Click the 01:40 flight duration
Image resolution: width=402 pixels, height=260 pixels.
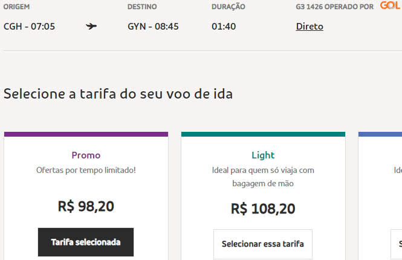click(224, 27)
